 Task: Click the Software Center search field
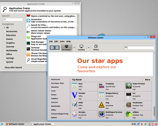139,48
